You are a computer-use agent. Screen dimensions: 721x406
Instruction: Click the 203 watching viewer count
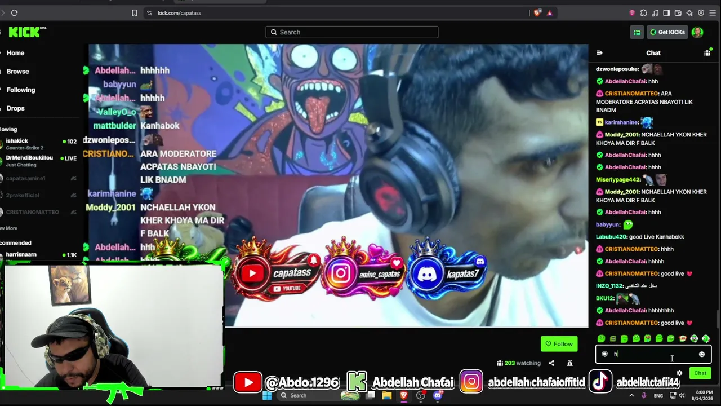[519, 363]
